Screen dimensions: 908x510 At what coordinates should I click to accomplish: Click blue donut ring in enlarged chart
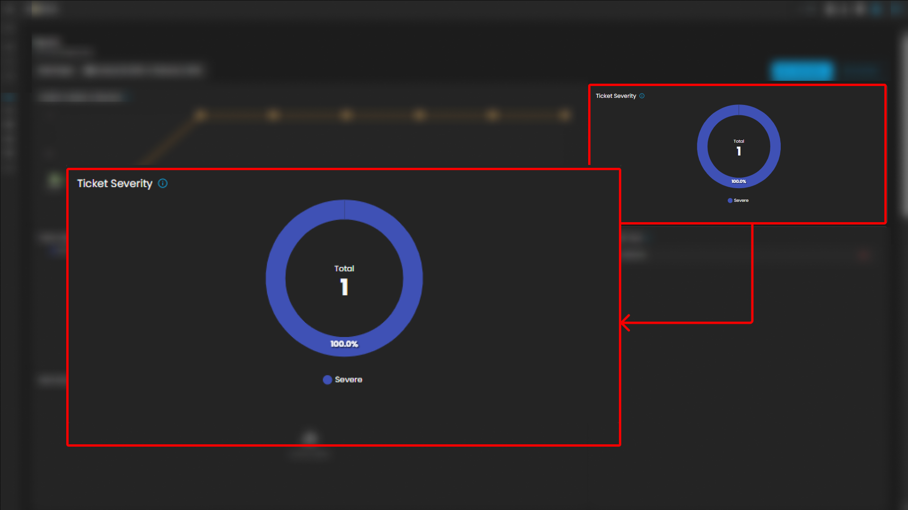(276, 279)
